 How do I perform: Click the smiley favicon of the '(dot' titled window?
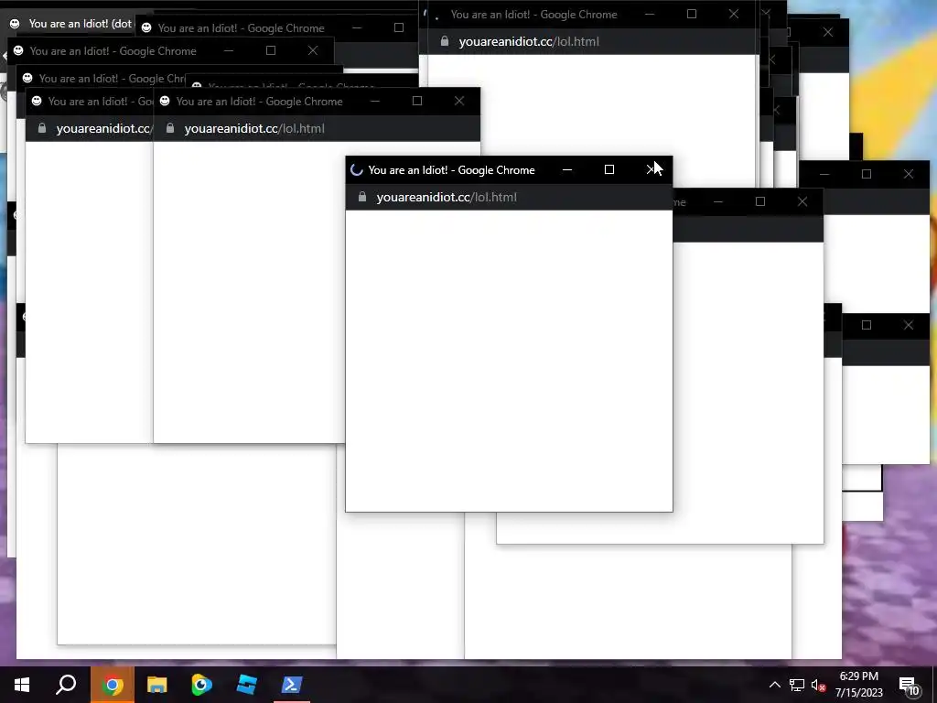coord(15,24)
